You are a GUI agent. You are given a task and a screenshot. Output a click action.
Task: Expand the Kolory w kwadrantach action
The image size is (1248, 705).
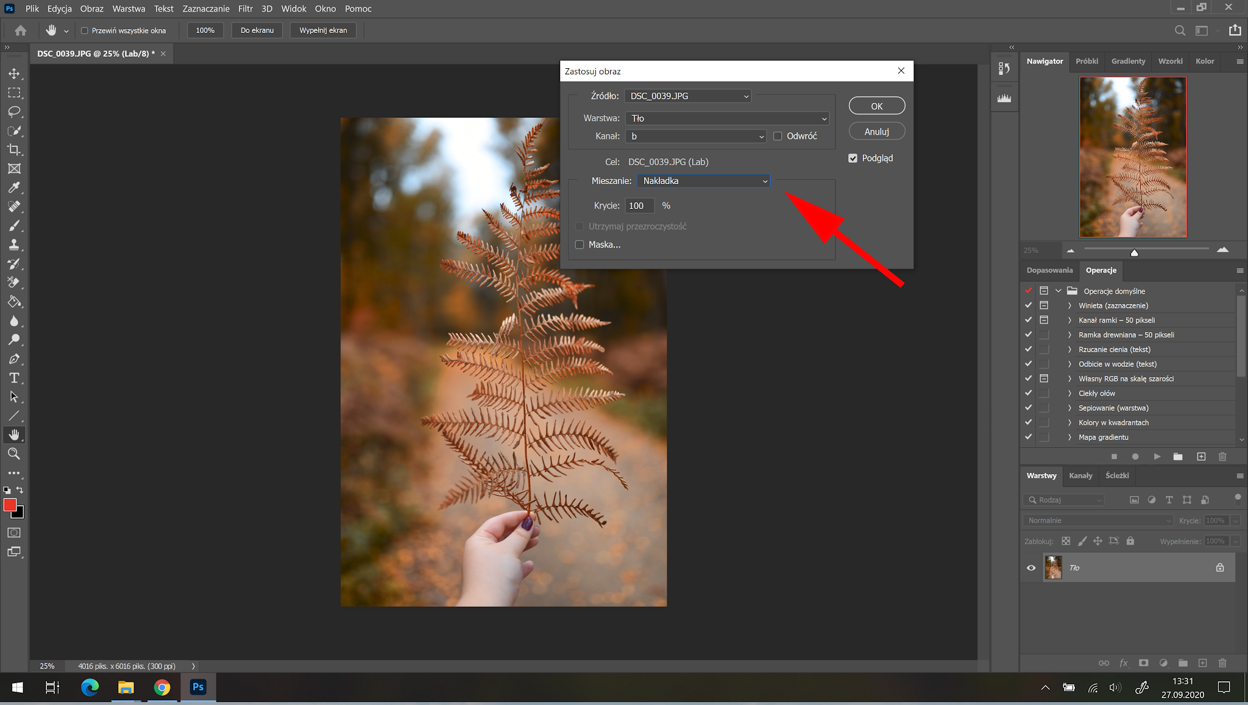pyautogui.click(x=1069, y=422)
